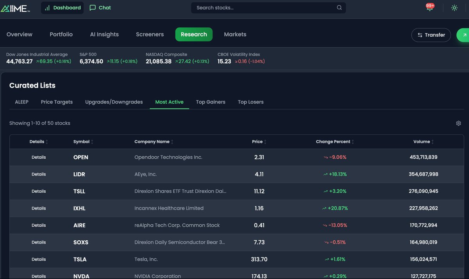Click the OPEN symbol
The height and width of the screenshot is (279, 469).
tap(81, 157)
